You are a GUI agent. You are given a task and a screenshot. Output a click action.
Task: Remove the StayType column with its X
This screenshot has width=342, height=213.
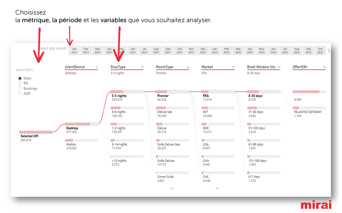(x=142, y=67)
